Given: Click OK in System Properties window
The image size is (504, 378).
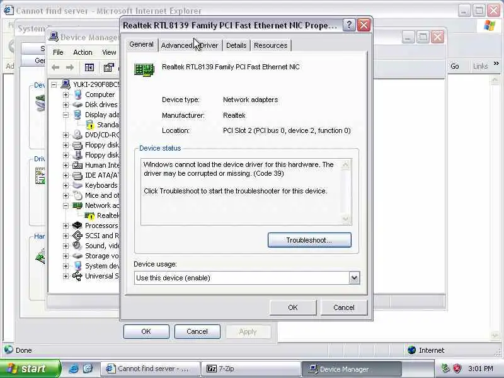Looking at the screenshot, I should click(x=146, y=331).
